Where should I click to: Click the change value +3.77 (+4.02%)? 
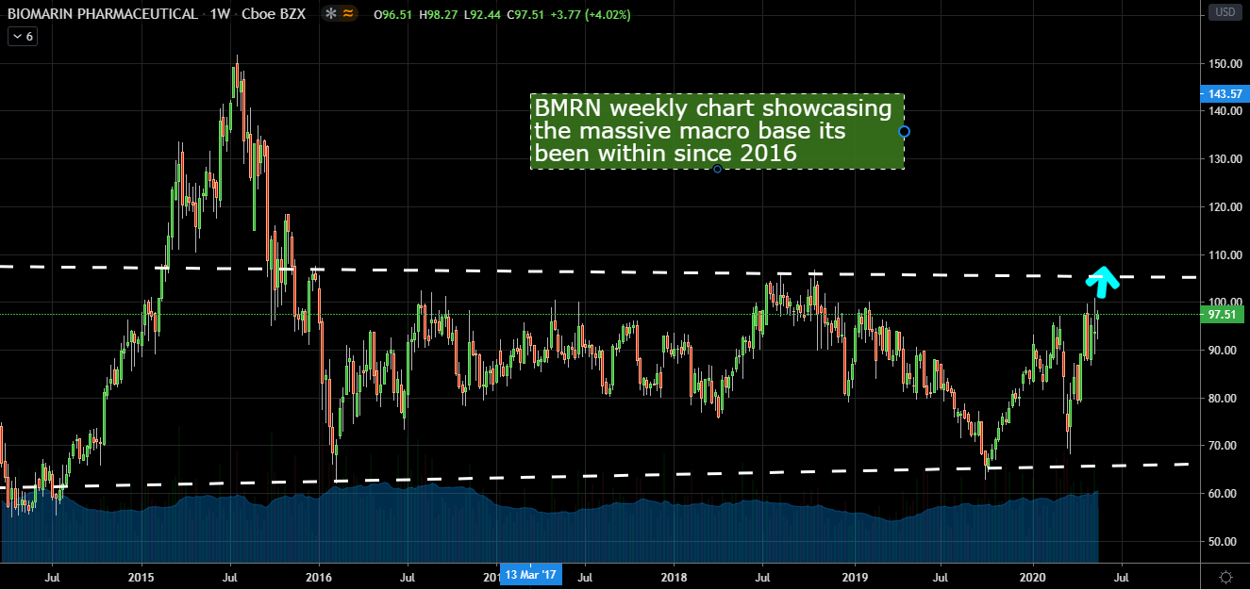coord(590,15)
